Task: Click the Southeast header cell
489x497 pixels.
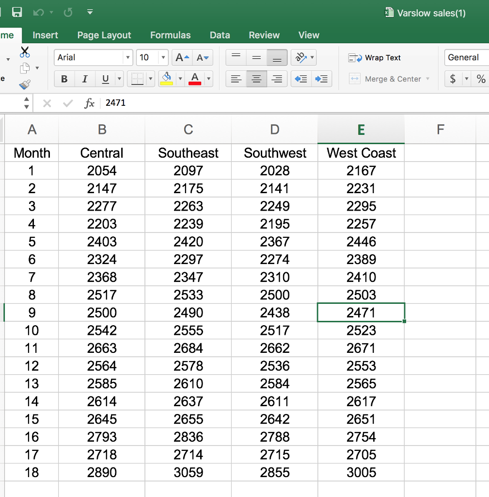Action: click(x=189, y=153)
